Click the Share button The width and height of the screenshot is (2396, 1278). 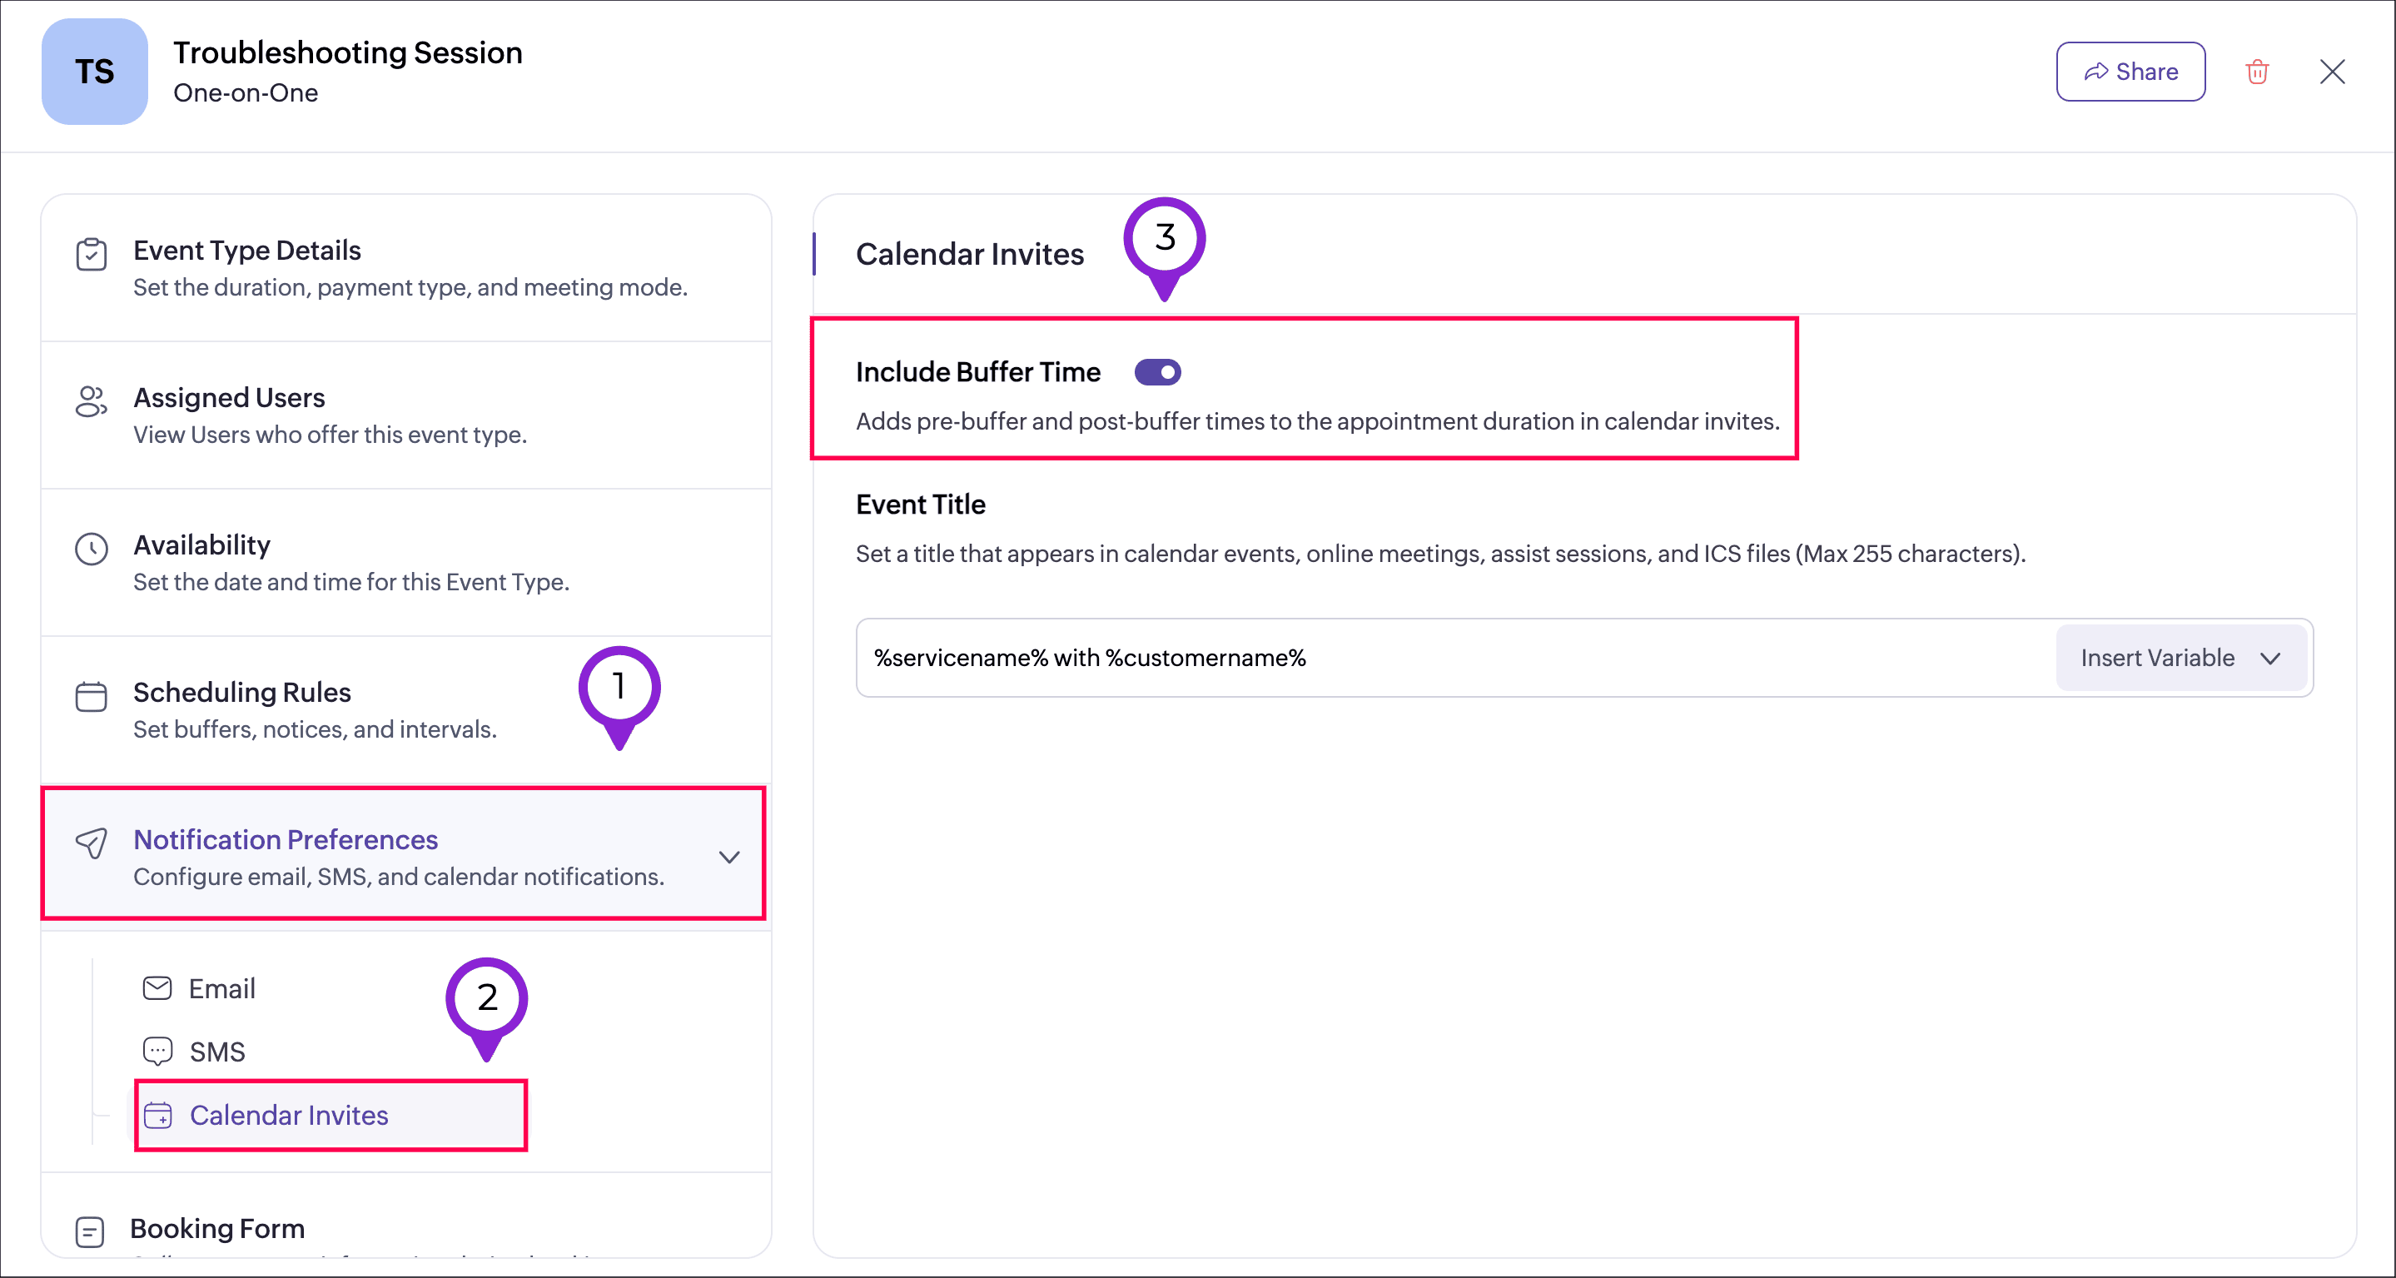pos(2130,72)
